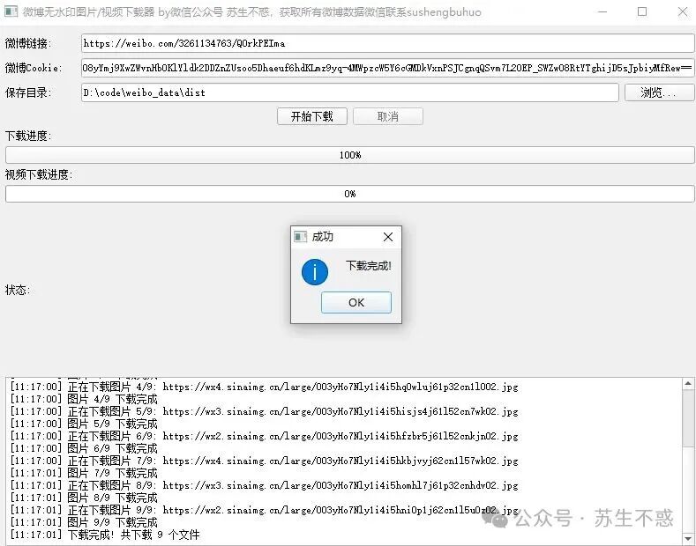The height and width of the screenshot is (546, 696).
Task: Click log line 正在下载图片 9/9
Action: pos(264,510)
